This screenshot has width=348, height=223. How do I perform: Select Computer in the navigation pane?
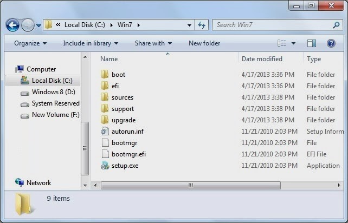tap(41, 69)
